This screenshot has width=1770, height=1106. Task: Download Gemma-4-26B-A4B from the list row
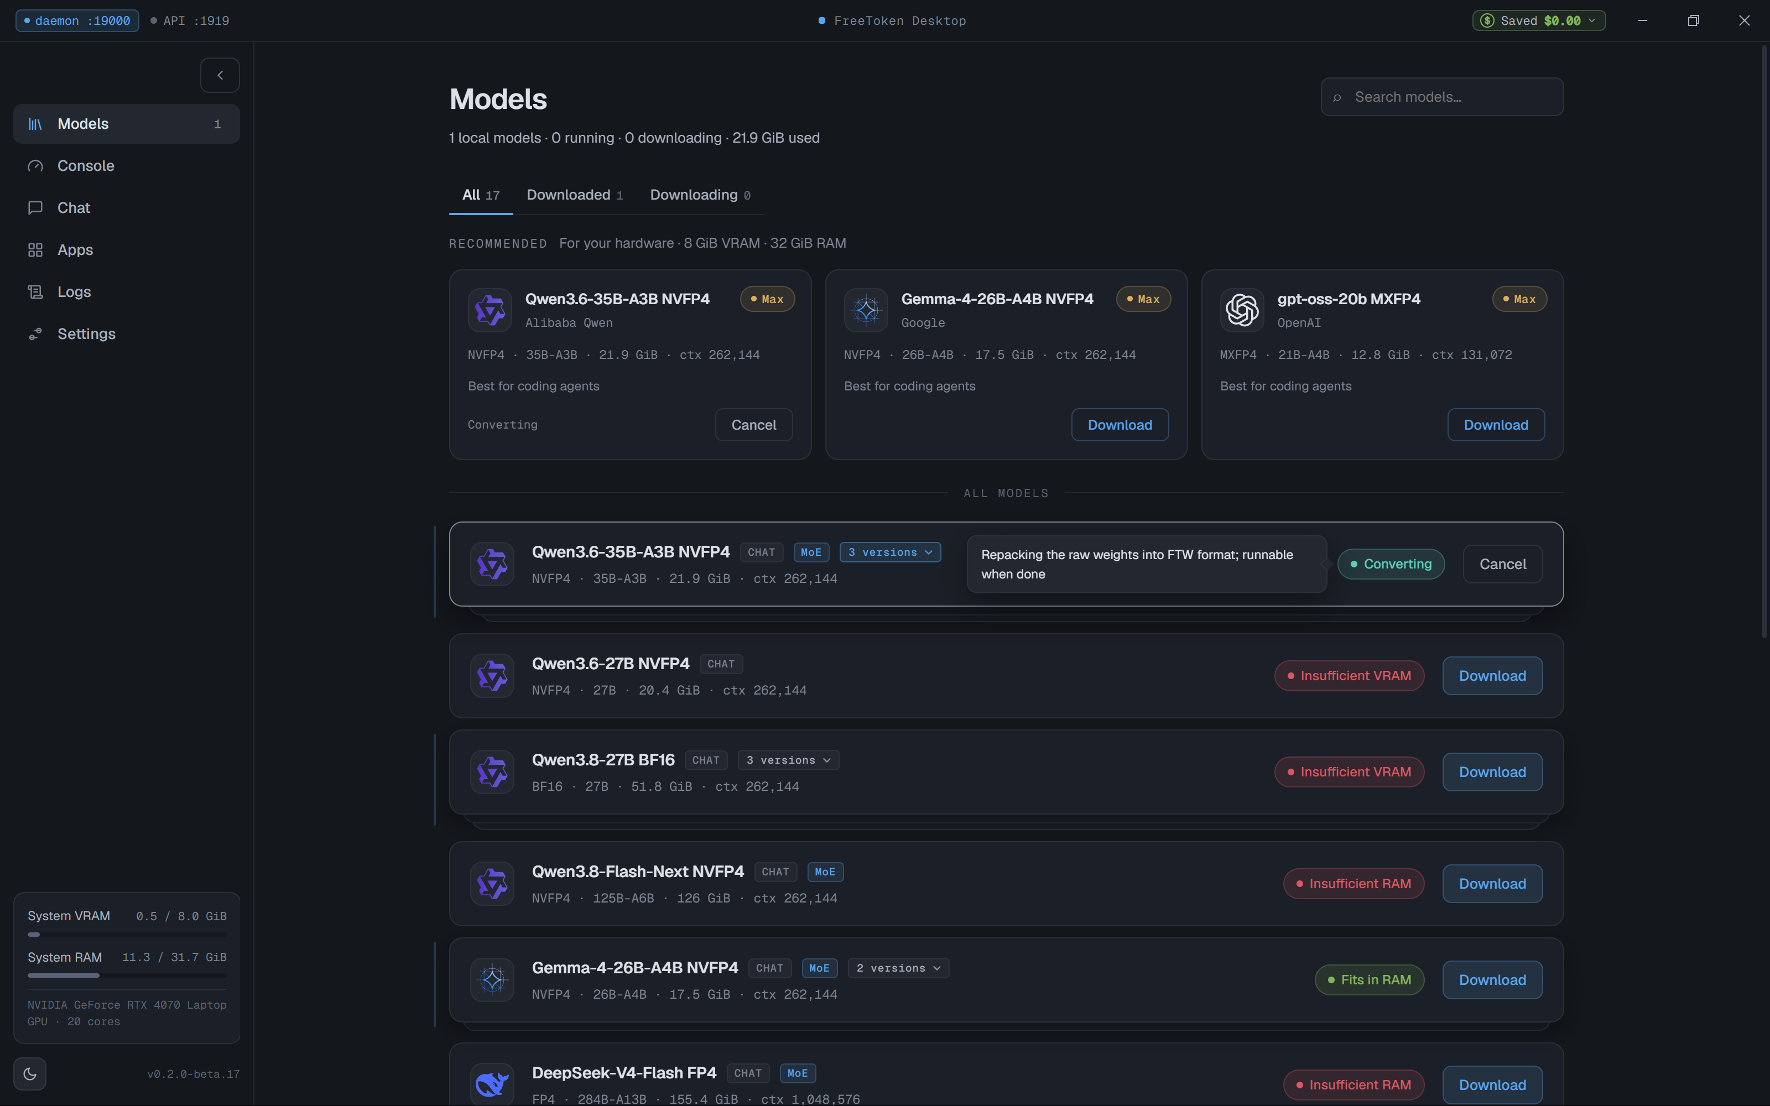(1492, 979)
